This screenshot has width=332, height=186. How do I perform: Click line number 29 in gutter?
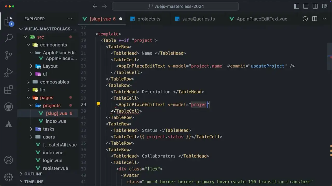click(x=83, y=105)
